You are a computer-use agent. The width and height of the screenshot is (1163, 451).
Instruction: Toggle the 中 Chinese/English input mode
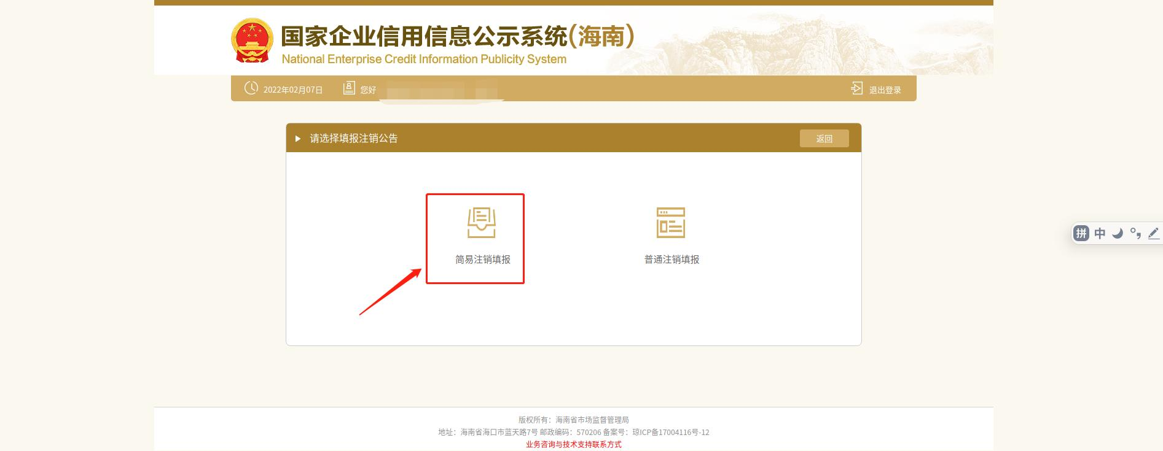[x=1100, y=233]
